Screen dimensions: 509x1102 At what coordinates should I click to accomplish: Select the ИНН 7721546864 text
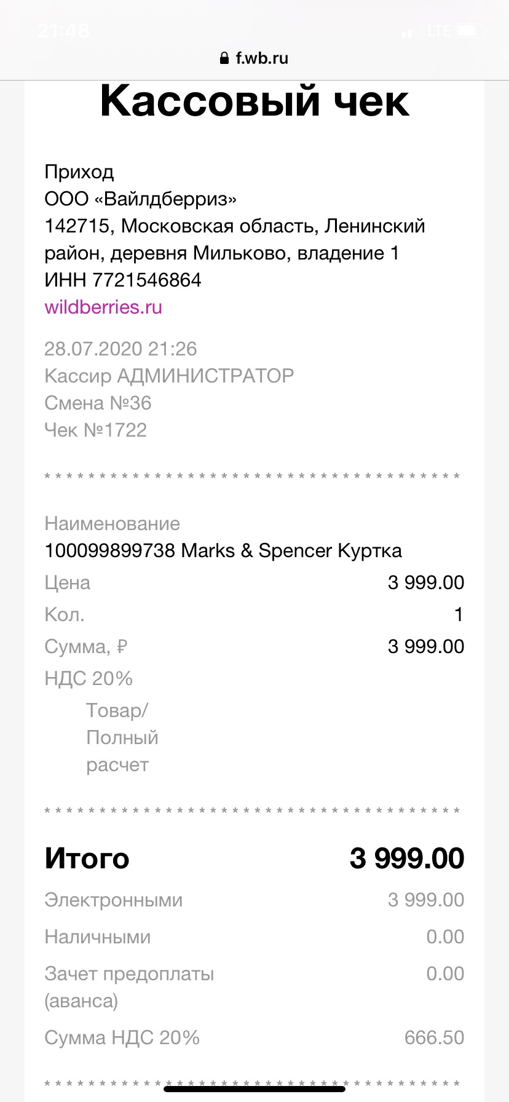pos(123,280)
